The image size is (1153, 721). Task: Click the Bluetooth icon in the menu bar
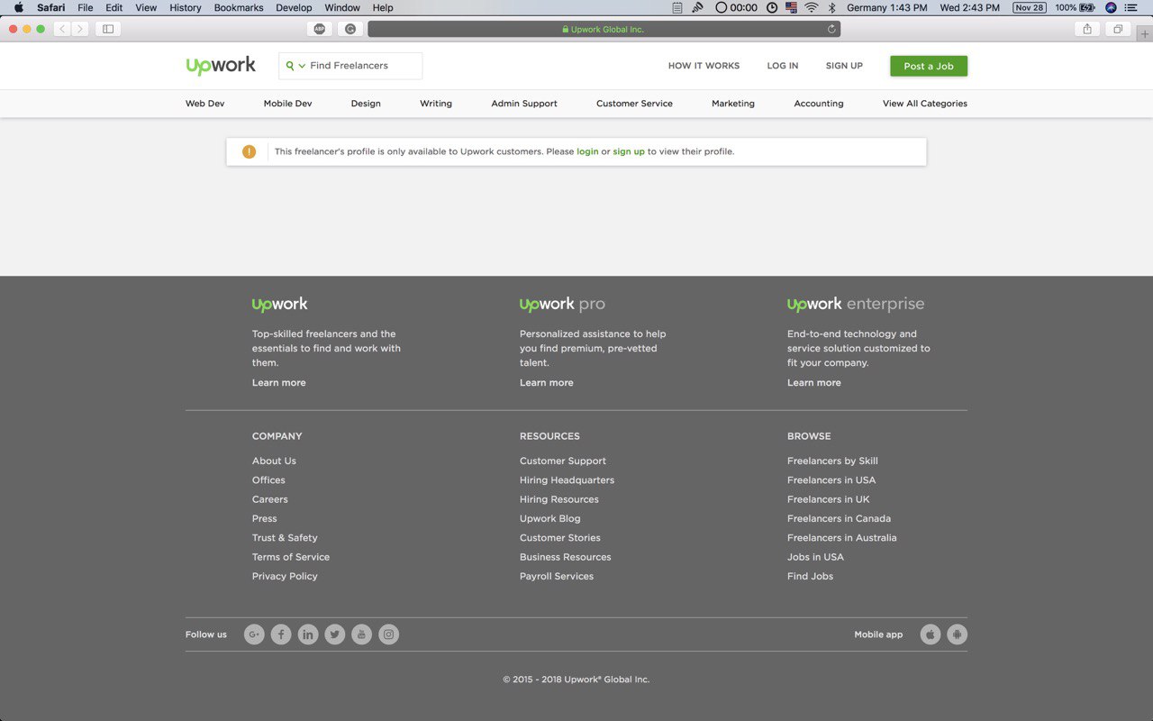(831, 7)
